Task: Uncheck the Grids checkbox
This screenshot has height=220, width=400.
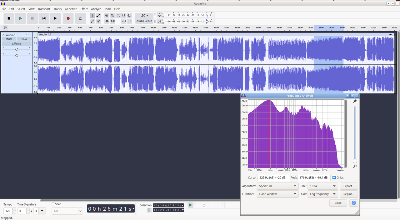Action: 334,178
